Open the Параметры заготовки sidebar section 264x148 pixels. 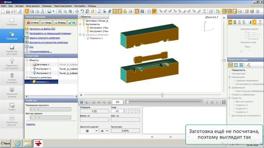(x=12, y=50)
